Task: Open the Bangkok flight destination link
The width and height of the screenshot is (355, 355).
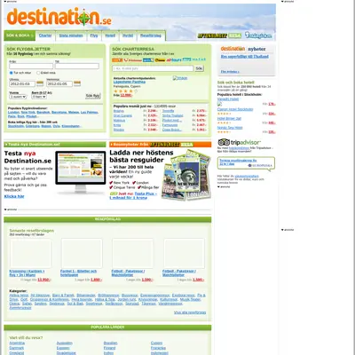Action: pos(43,113)
